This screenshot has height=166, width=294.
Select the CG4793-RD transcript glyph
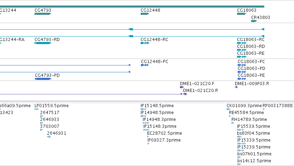[43, 43]
